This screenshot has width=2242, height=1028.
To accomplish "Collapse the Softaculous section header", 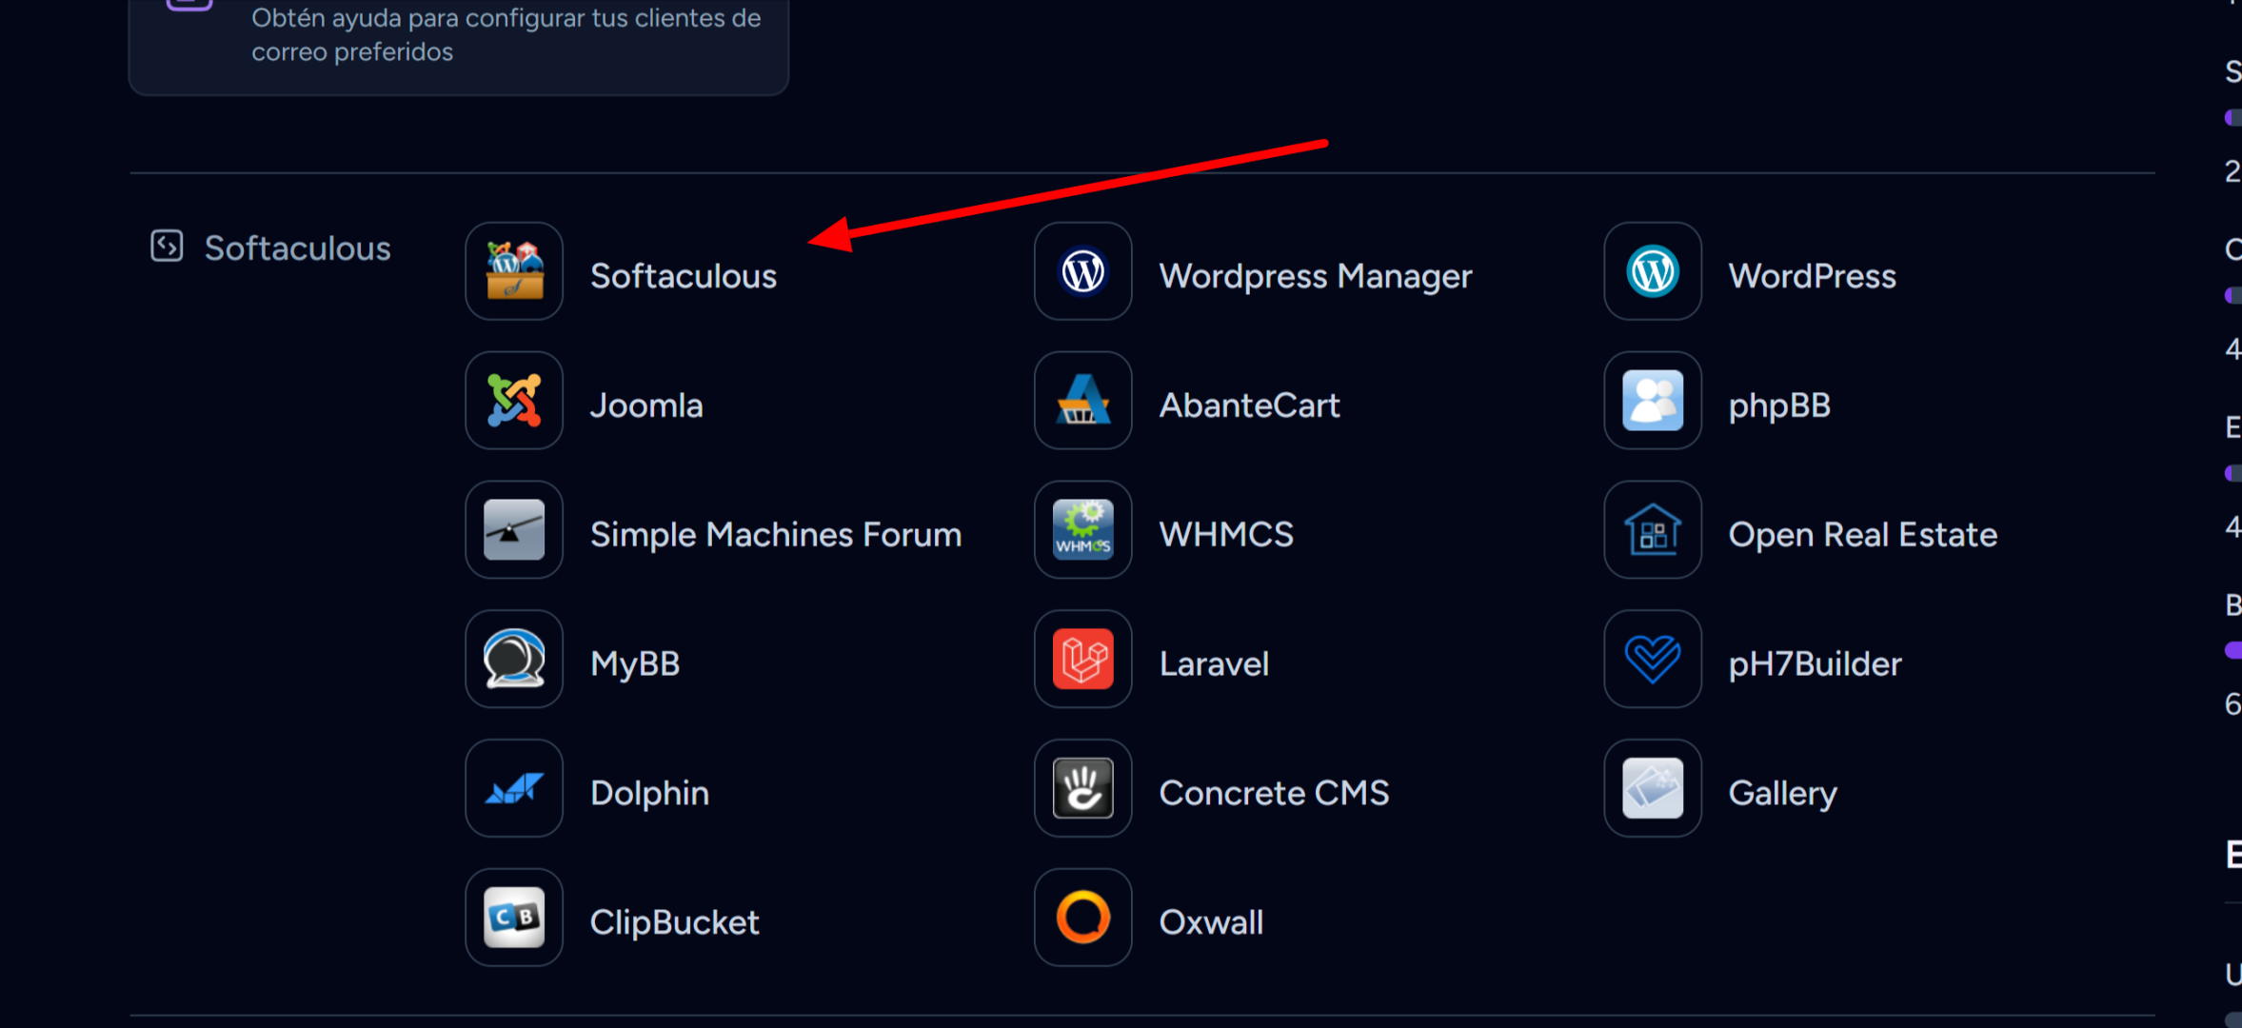I will 297,248.
